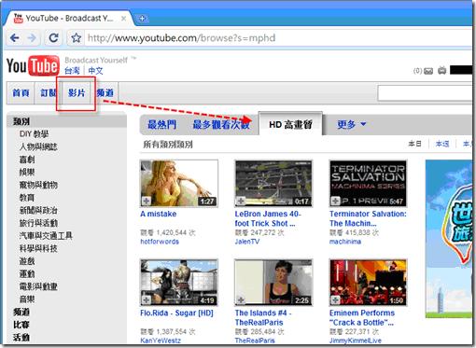Visit JalenTV channel link
The width and height of the screenshot is (476, 348).
(x=247, y=242)
